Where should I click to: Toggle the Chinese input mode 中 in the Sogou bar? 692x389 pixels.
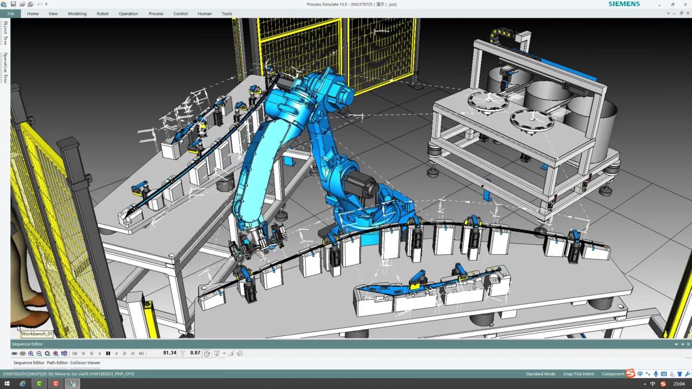pyautogui.click(x=640, y=374)
